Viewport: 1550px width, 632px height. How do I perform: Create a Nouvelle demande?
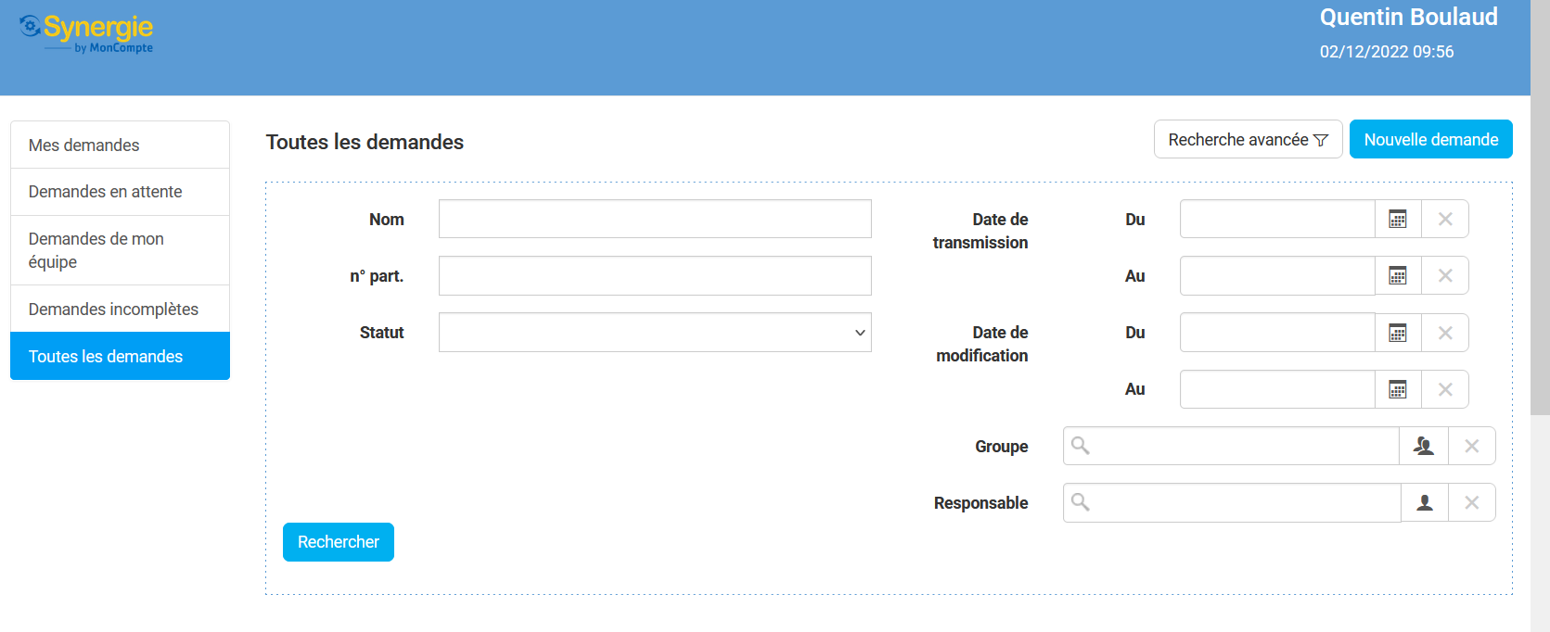coord(1430,140)
